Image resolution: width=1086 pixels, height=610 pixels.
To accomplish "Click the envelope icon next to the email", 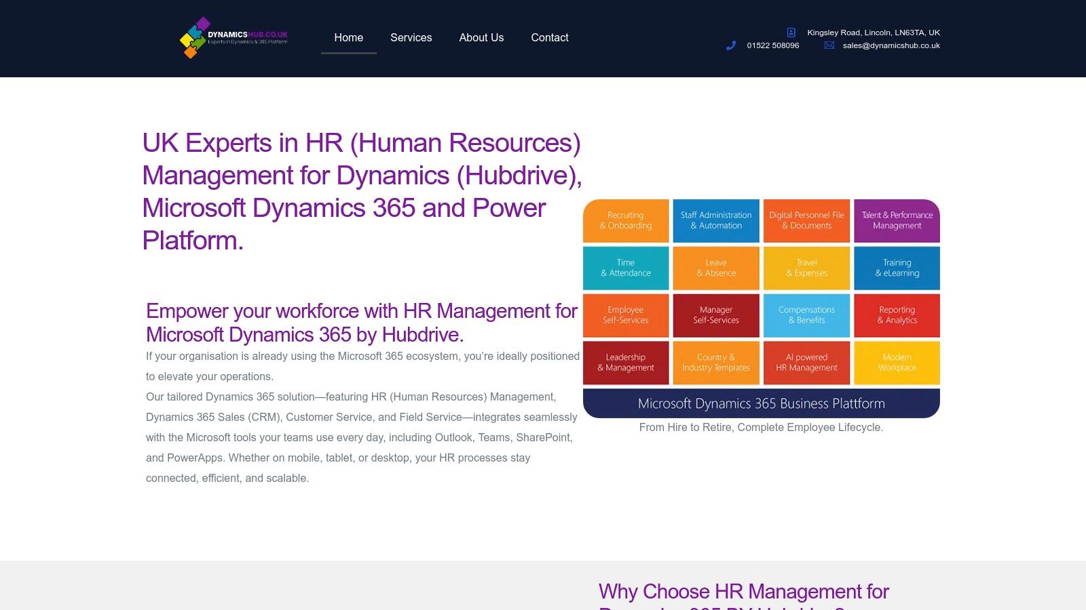I will coord(829,45).
